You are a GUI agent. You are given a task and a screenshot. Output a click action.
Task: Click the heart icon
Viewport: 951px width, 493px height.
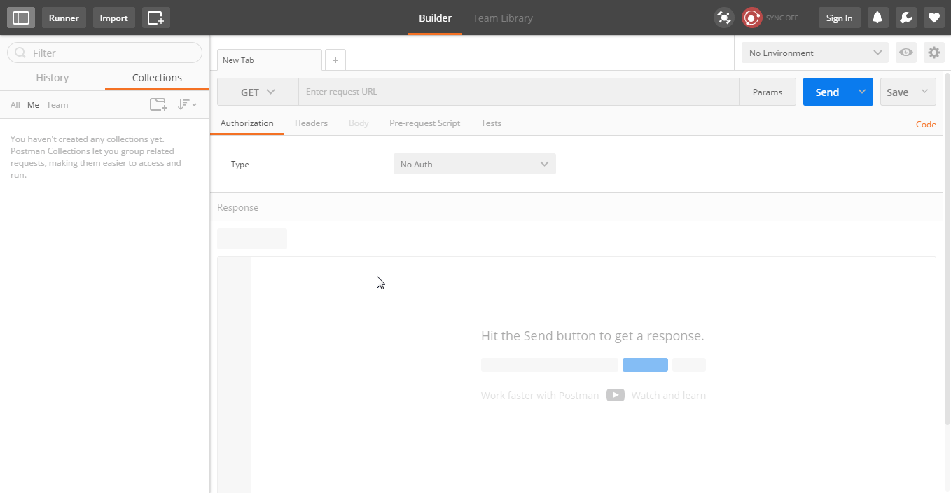pyautogui.click(x=933, y=18)
